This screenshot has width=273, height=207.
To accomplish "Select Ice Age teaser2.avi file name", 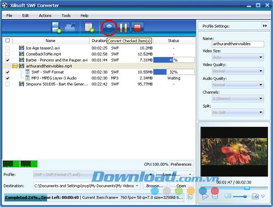I will pos(43,48).
